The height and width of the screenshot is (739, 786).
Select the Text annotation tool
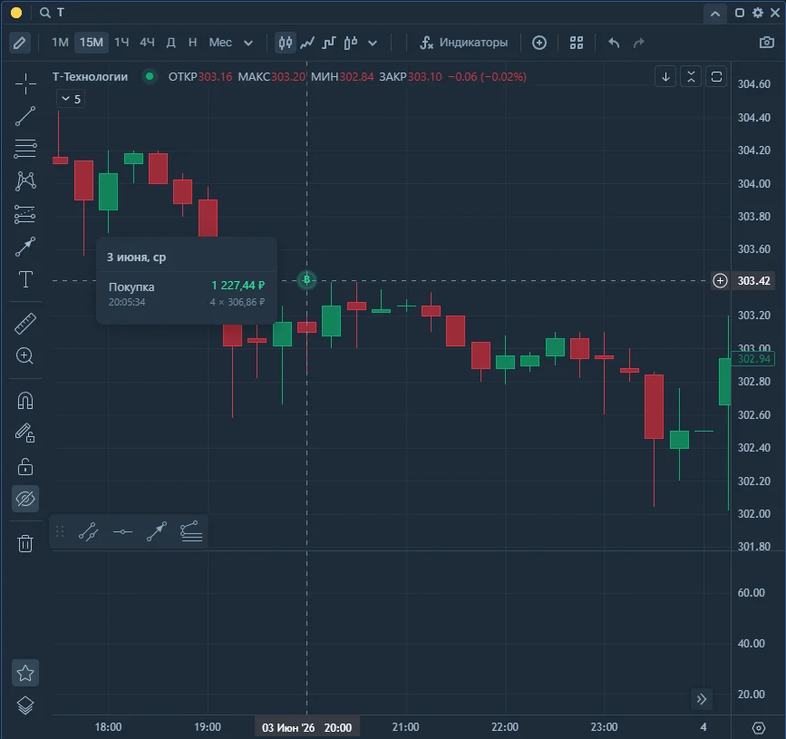[25, 279]
